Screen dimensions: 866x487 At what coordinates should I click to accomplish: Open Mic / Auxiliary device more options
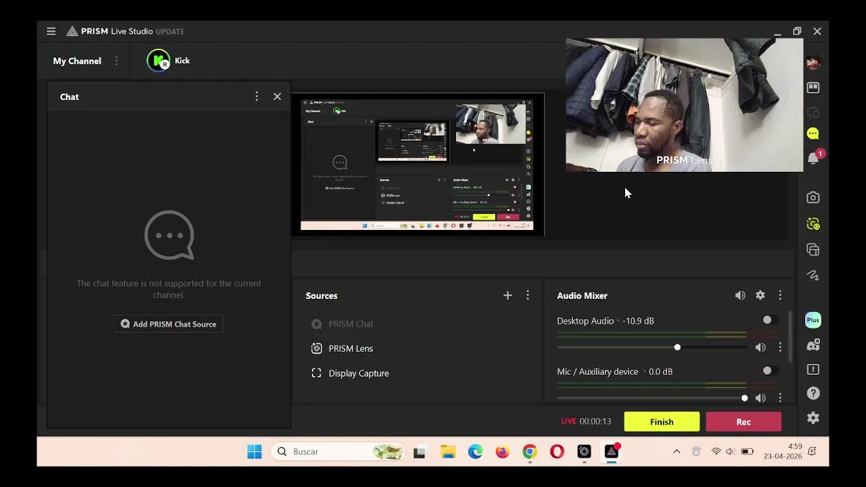pyautogui.click(x=780, y=398)
